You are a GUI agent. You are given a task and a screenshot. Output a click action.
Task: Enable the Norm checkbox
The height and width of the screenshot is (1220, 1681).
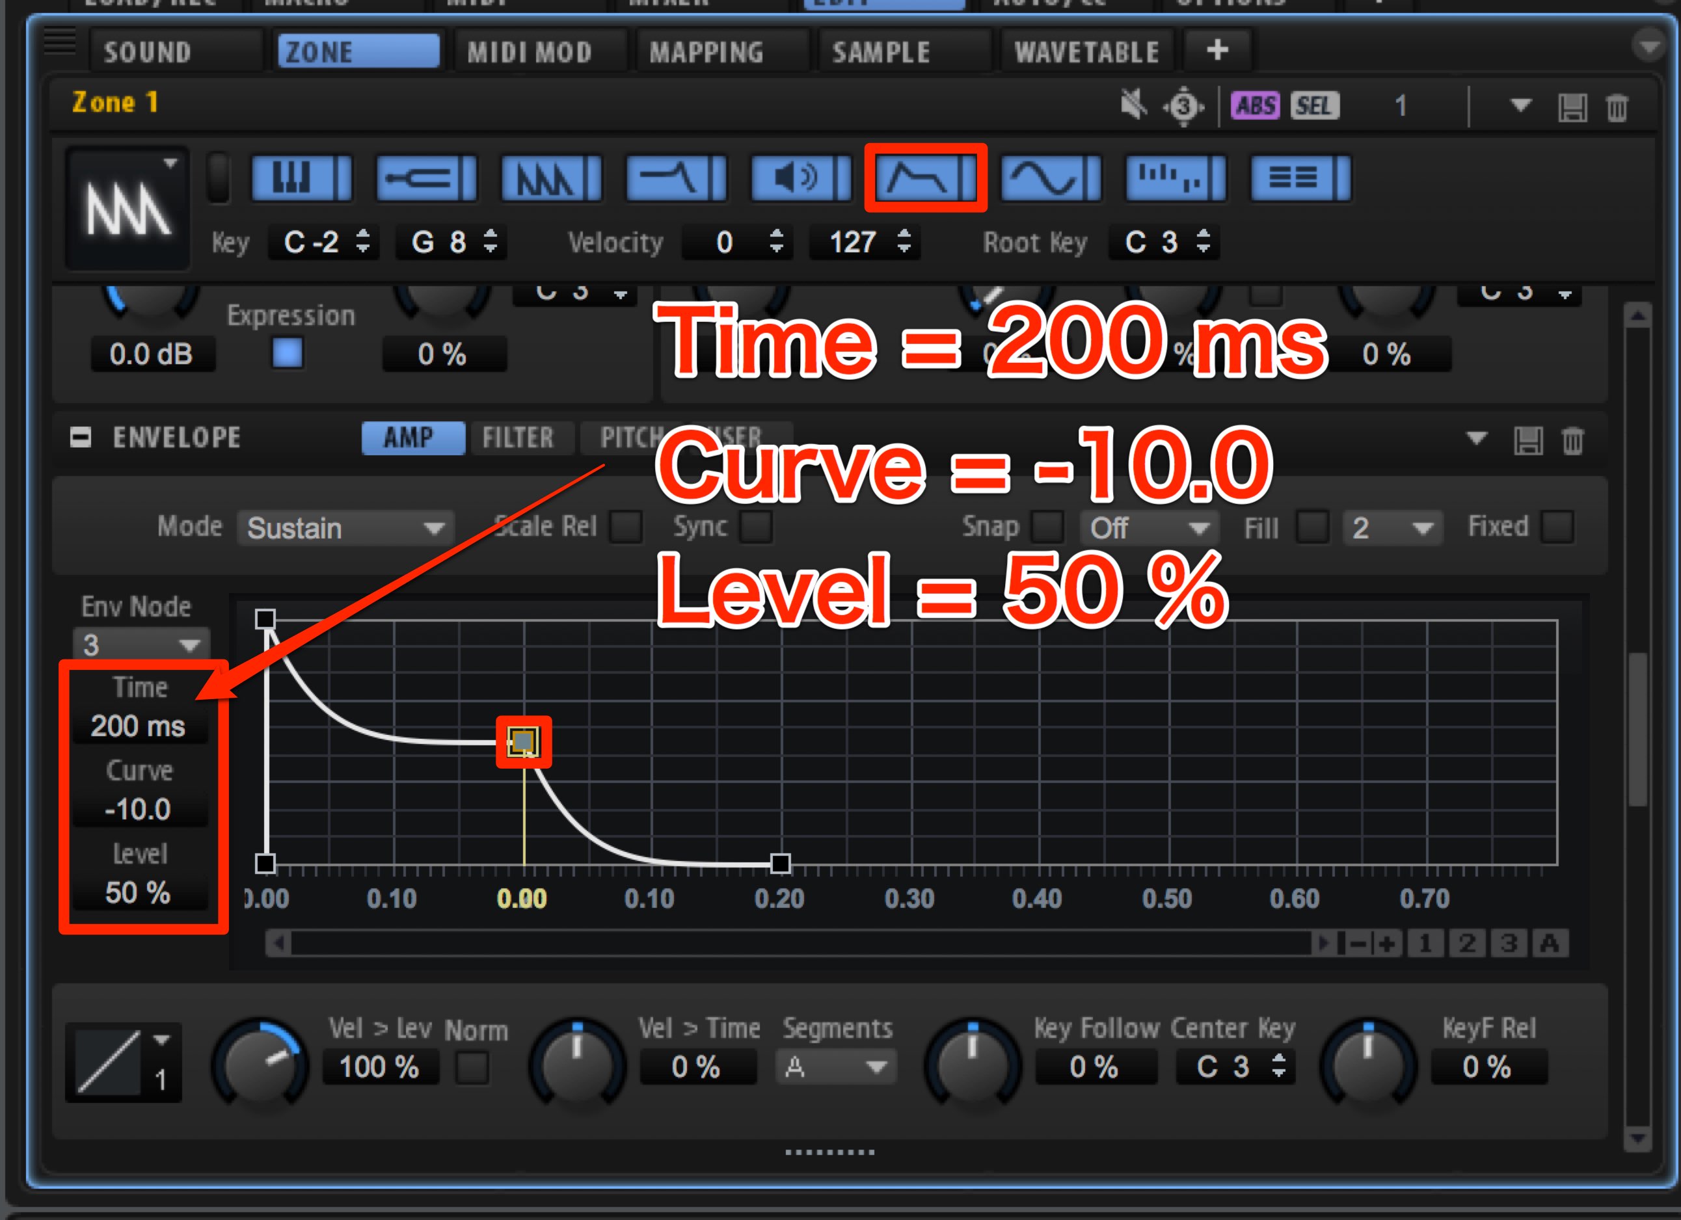472,1067
